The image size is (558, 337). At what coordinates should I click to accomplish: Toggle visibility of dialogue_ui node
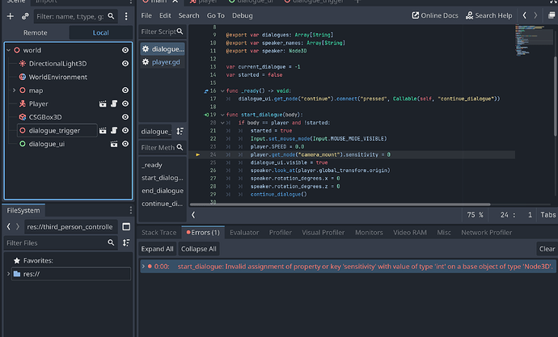125,143
